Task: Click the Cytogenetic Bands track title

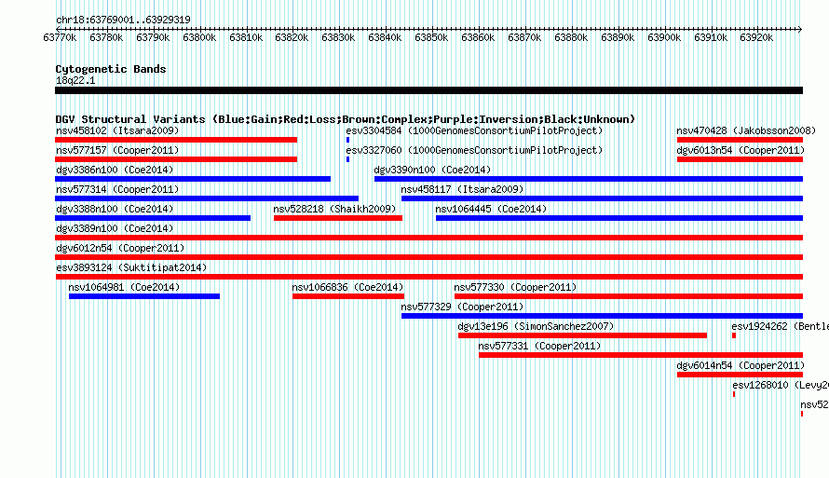Action: point(111,69)
